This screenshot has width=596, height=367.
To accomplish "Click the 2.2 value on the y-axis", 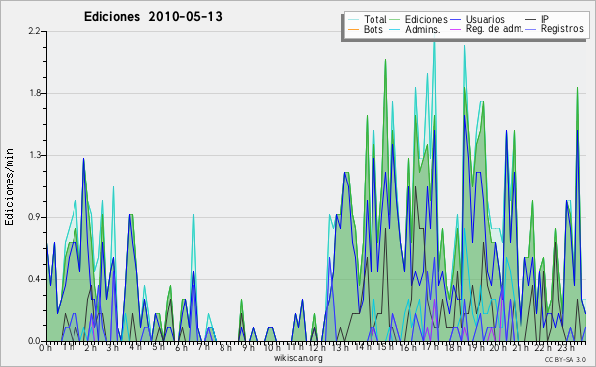I will (34, 31).
